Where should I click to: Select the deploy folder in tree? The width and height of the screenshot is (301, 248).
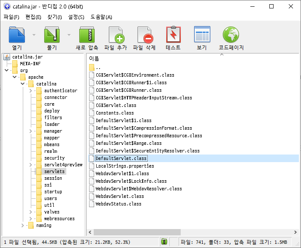52,111
